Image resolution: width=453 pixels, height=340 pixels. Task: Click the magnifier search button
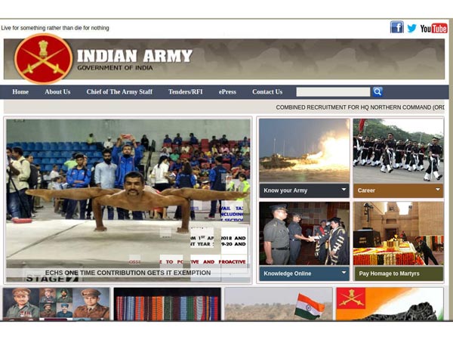377,91
